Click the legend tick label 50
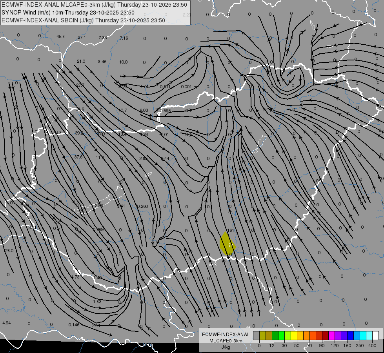The width and height of the screenshot is (384, 353). pyautogui.click(x=297, y=346)
